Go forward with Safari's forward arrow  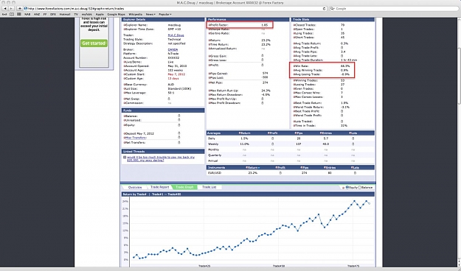pyautogui.click(x=11, y=9)
